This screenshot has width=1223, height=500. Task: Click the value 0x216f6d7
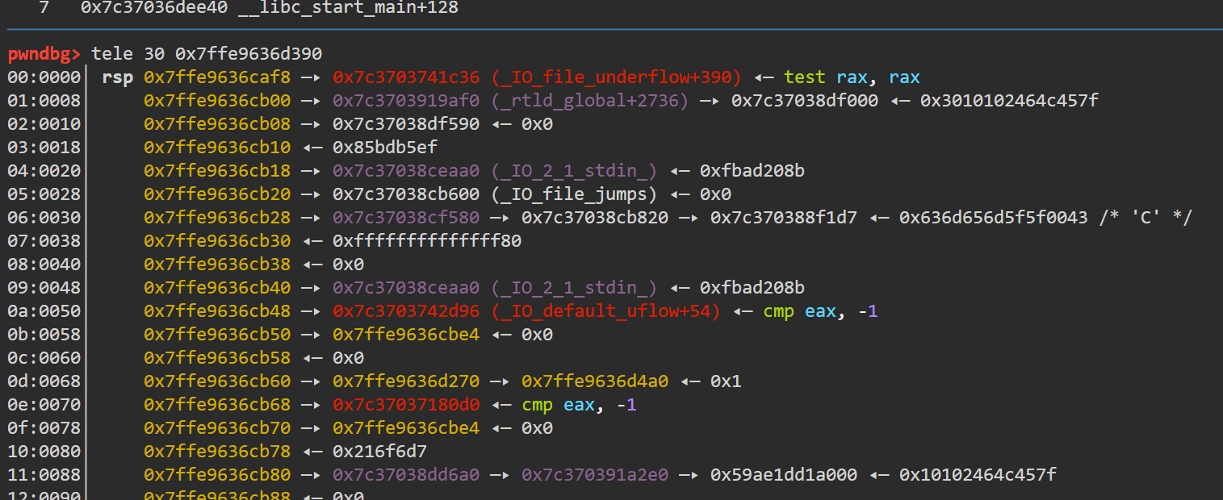pyautogui.click(x=379, y=452)
